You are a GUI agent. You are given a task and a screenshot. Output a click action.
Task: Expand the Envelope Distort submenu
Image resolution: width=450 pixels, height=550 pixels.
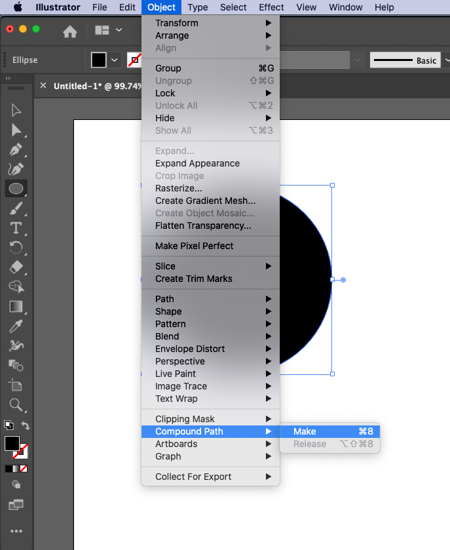point(211,349)
